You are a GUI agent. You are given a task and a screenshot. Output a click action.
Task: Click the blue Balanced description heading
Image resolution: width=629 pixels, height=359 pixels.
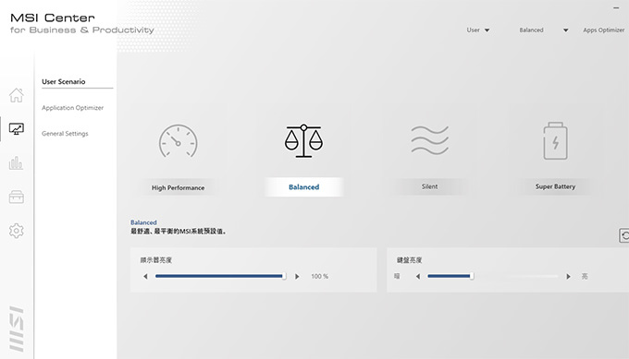click(x=143, y=222)
